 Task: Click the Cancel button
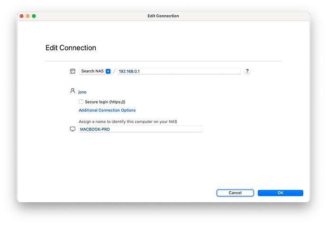[x=235, y=193]
